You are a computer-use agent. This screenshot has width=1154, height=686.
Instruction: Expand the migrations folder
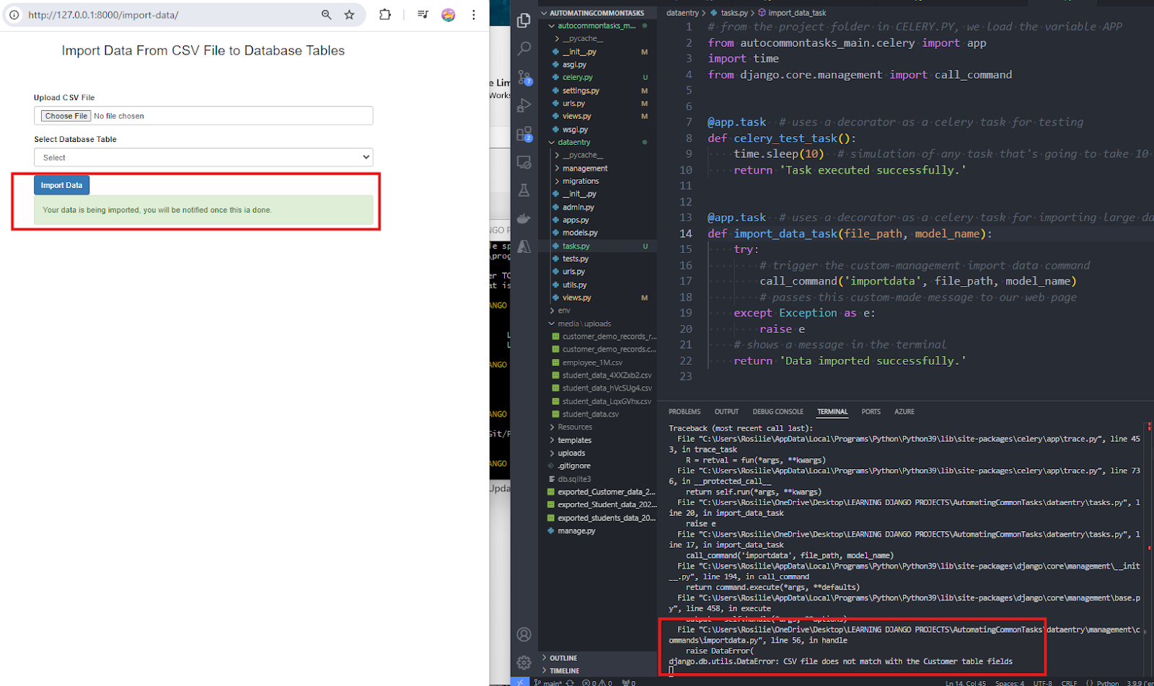click(x=581, y=182)
